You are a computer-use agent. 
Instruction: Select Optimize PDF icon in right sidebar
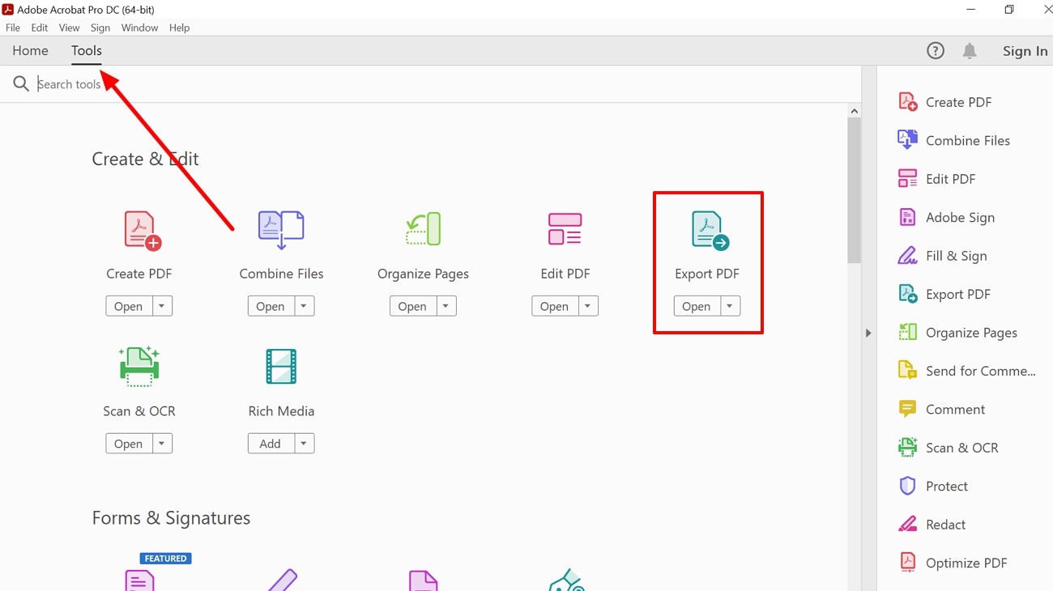(x=908, y=563)
